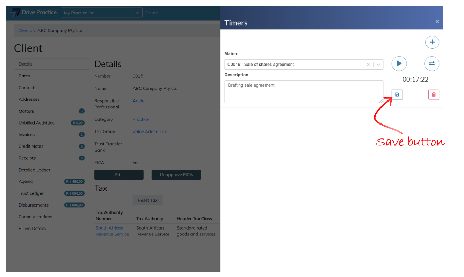Open the Clients breadcrumb link
This screenshot has height=277, width=464.
pos(25,31)
